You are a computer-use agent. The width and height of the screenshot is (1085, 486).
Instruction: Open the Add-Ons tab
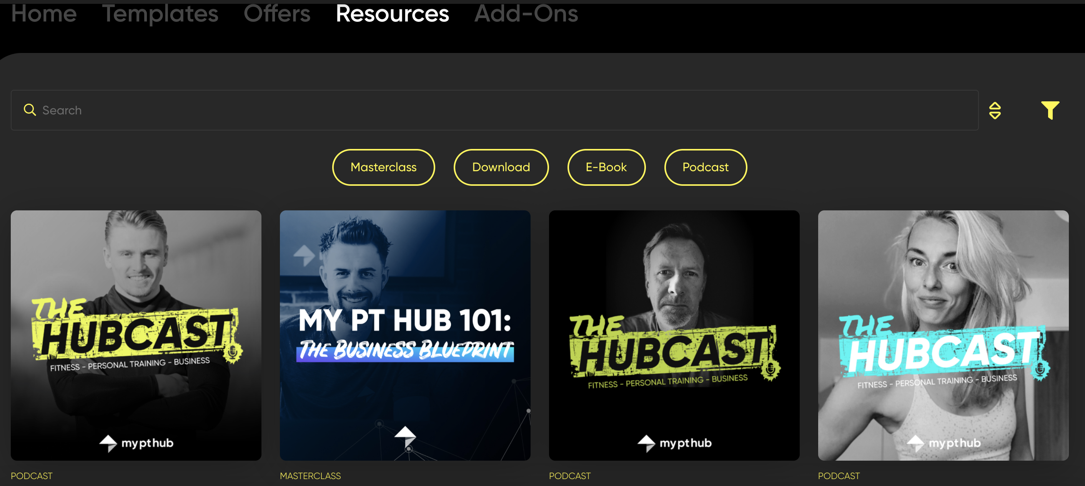526,13
